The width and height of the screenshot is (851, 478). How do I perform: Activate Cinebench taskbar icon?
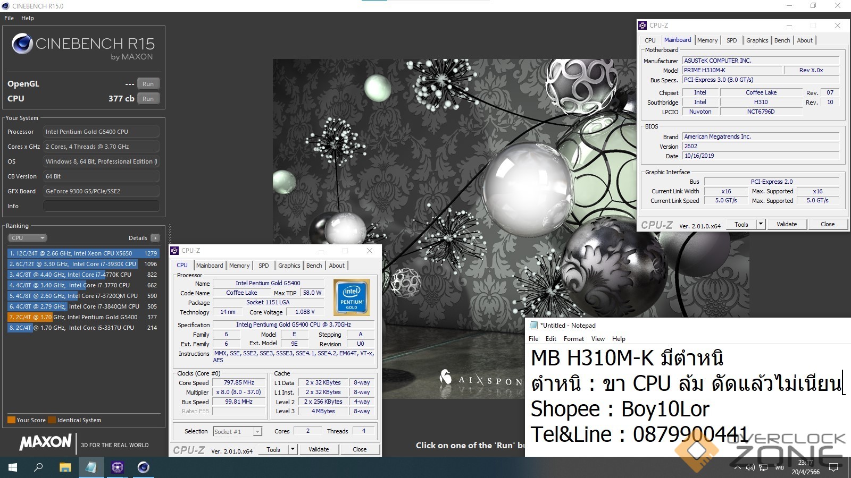coord(143,467)
